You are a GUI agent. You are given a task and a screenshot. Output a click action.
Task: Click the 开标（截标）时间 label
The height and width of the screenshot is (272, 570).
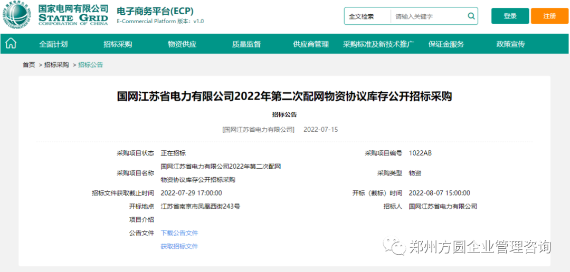377,193
